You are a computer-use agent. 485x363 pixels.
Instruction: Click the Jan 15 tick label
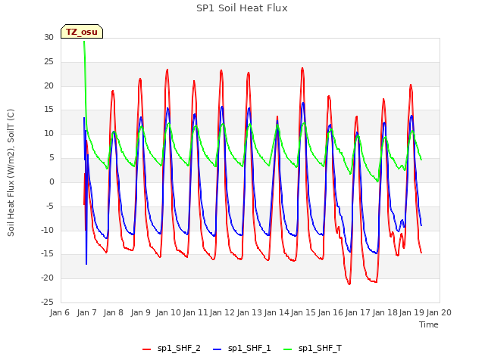[x=303, y=312]
